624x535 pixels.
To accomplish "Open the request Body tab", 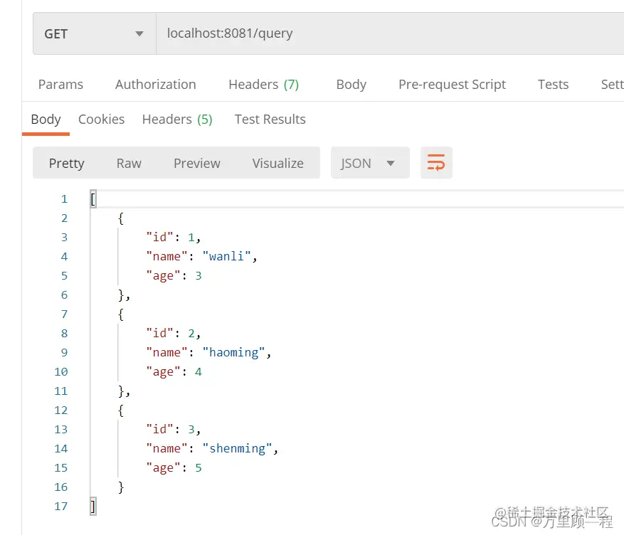I will [x=351, y=85].
